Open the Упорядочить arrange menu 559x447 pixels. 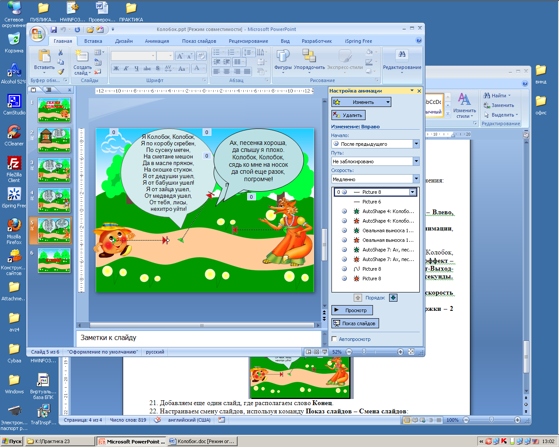[x=309, y=61]
